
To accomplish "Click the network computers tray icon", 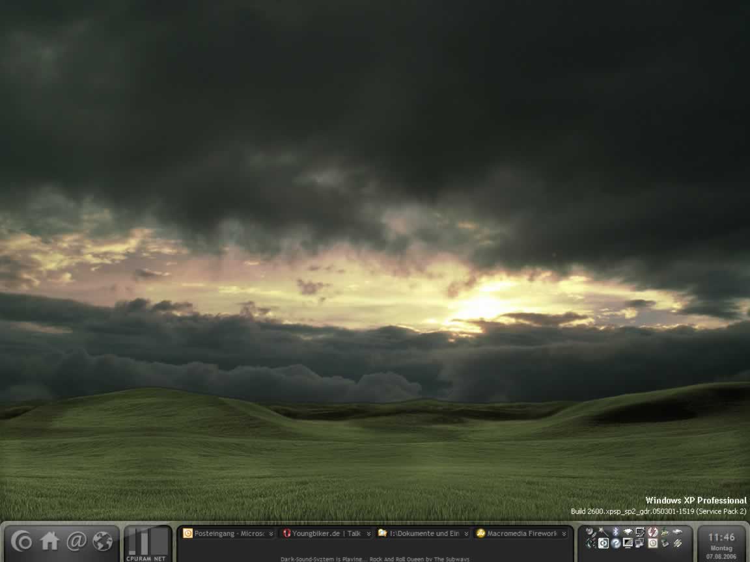I will click(x=639, y=543).
